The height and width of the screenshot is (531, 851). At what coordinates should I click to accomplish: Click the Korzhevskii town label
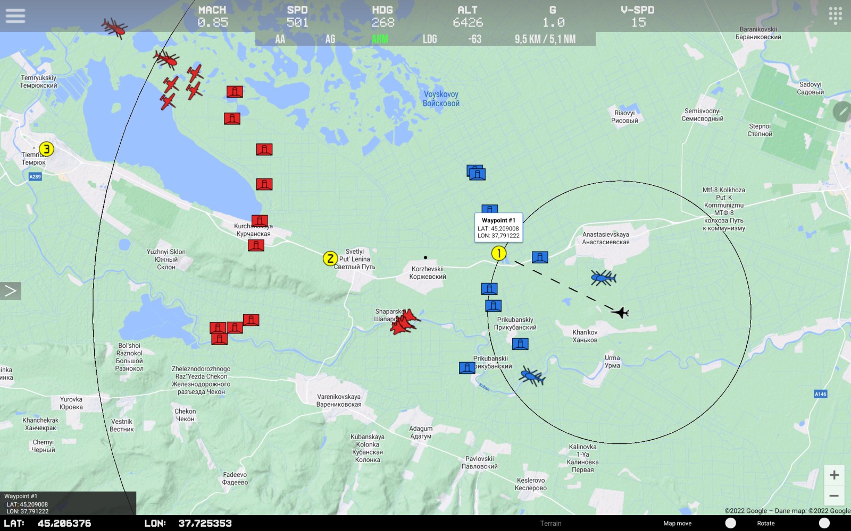click(x=428, y=272)
